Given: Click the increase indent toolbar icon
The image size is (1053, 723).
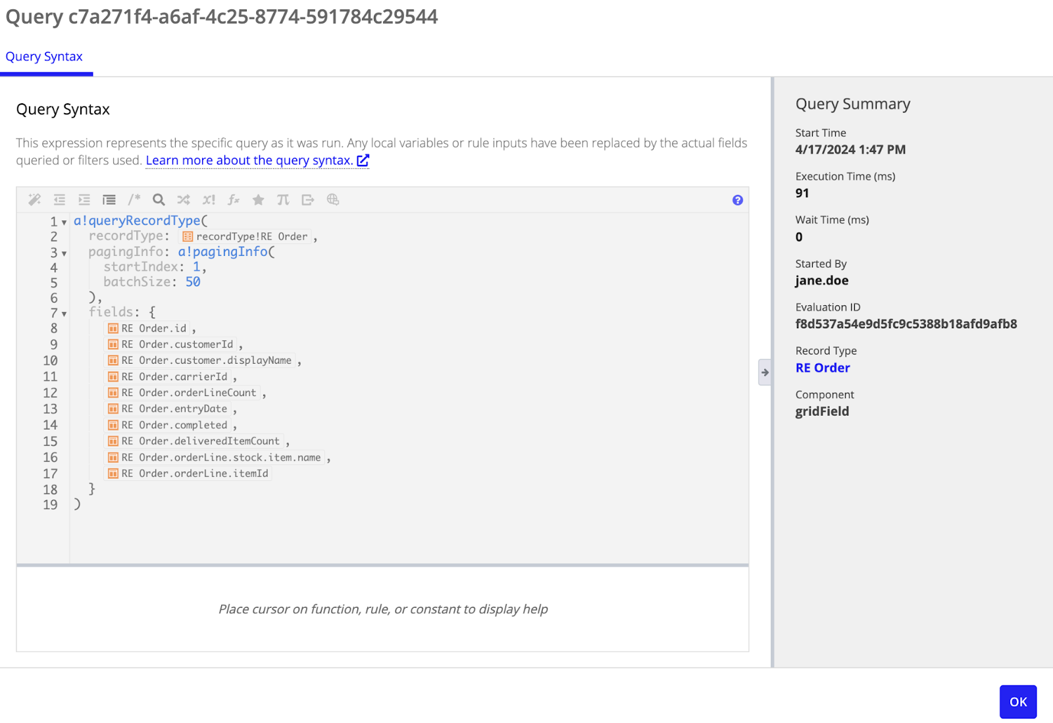Looking at the screenshot, I should (x=84, y=199).
